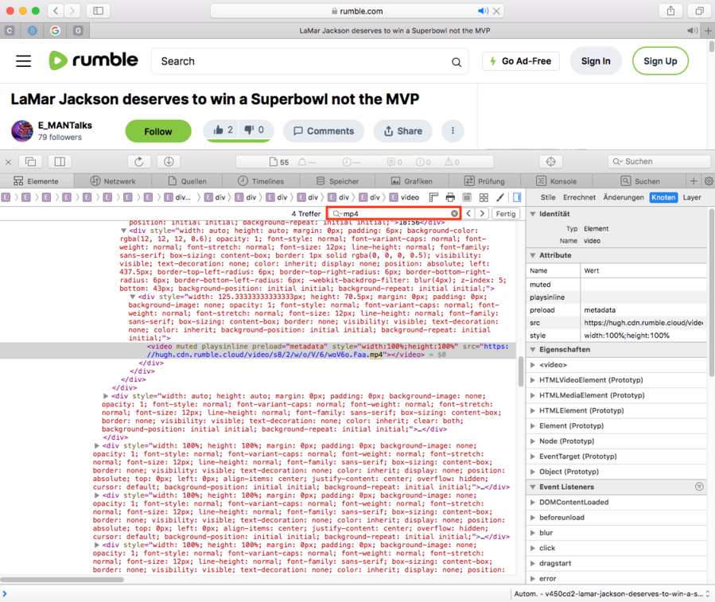Open the Konsole tab
715x602 pixels.
coord(558,181)
